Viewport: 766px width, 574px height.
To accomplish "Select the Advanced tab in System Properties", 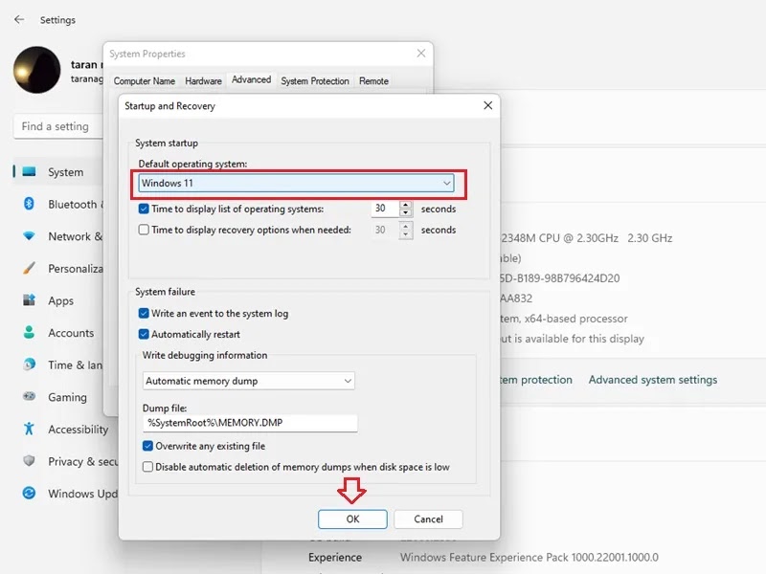I will [251, 79].
